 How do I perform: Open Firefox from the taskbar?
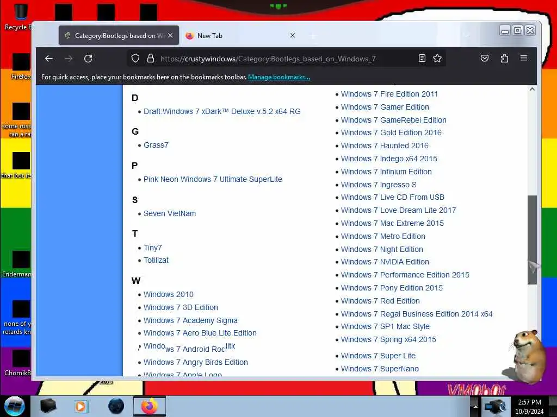[149, 406]
